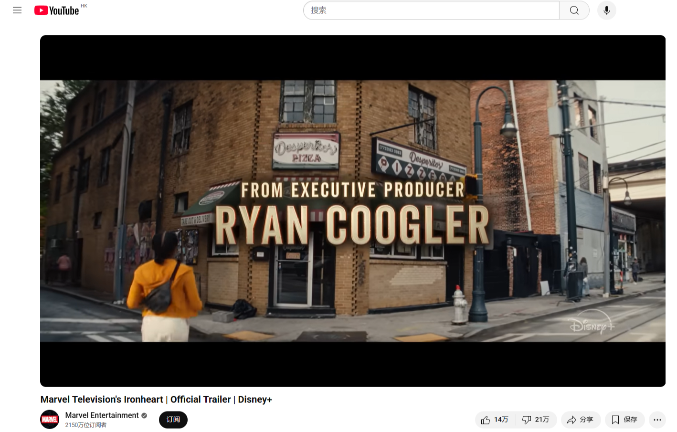The height and width of the screenshot is (432, 677).
Task: Focus the 搜索 search input field
Action: [431, 11]
